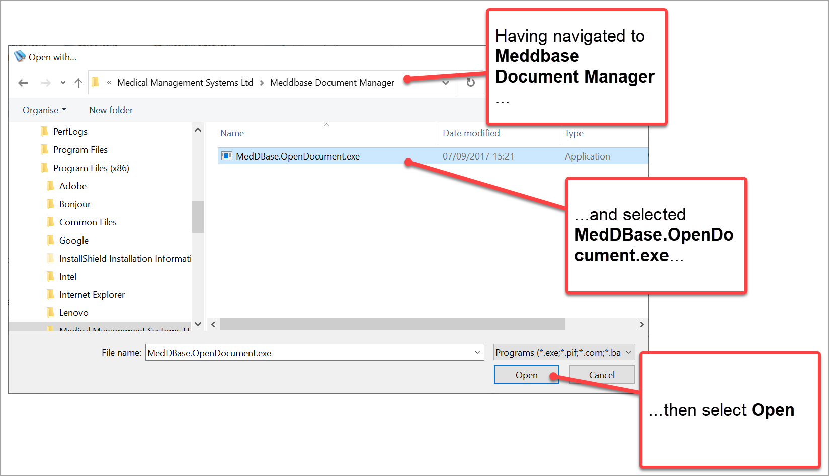Click Medical Management Systems Ltd breadcrumb
Image resolution: width=829 pixels, height=476 pixels.
click(185, 83)
